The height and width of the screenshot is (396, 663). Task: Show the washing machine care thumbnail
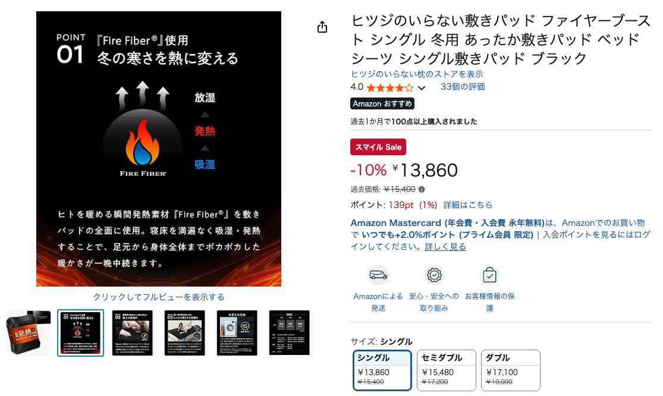[x=237, y=333]
